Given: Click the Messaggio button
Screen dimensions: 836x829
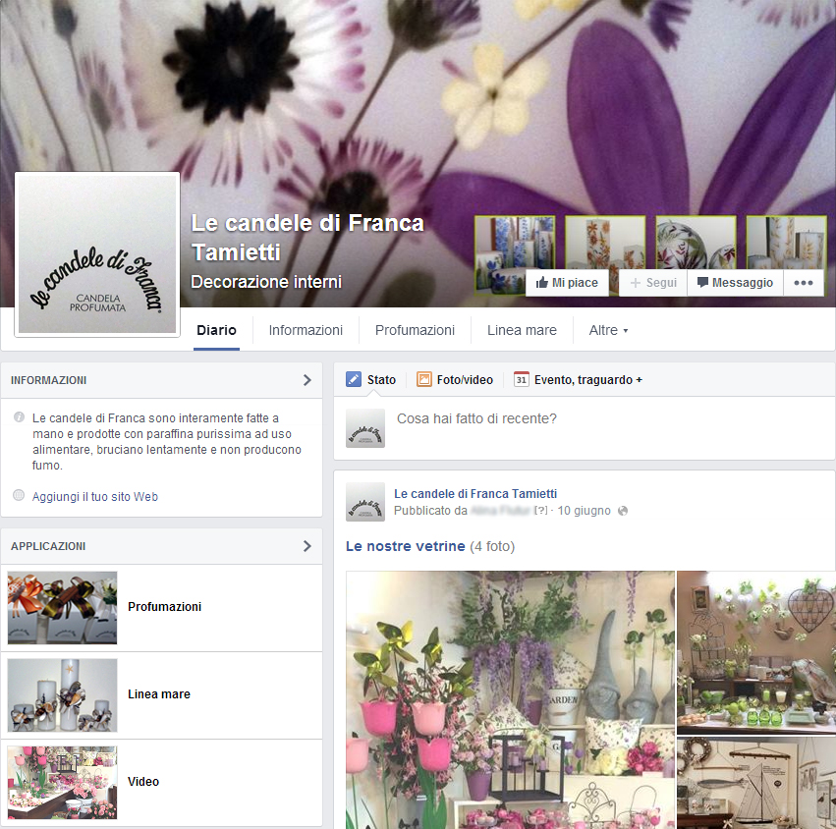Looking at the screenshot, I should (x=735, y=283).
